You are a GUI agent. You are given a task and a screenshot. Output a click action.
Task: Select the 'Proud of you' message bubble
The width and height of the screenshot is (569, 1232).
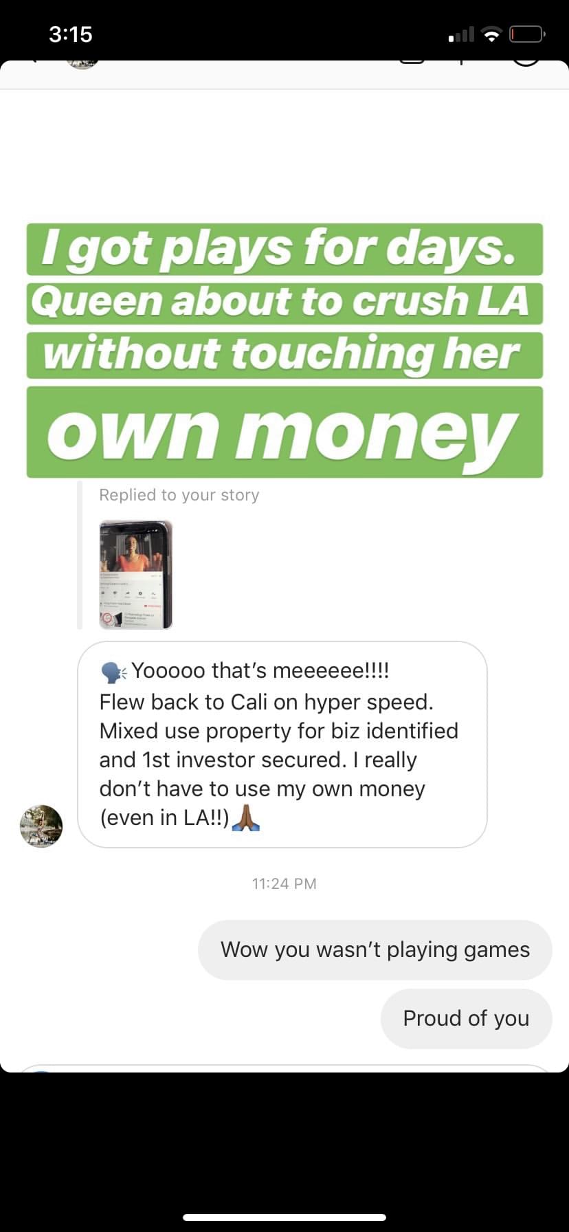[x=467, y=1018]
